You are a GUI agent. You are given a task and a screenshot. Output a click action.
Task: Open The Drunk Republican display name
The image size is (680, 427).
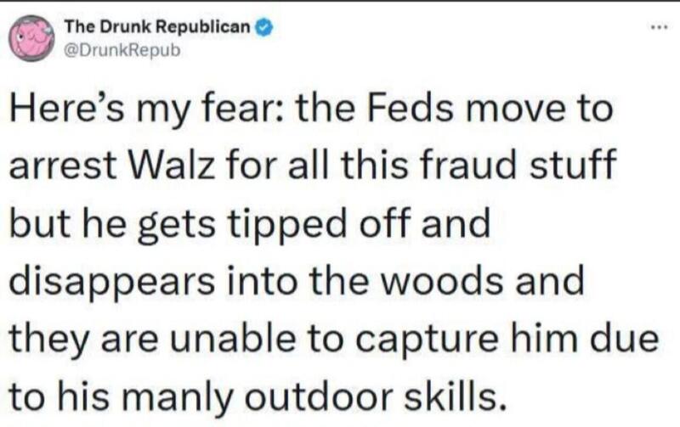tap(158, 27)
